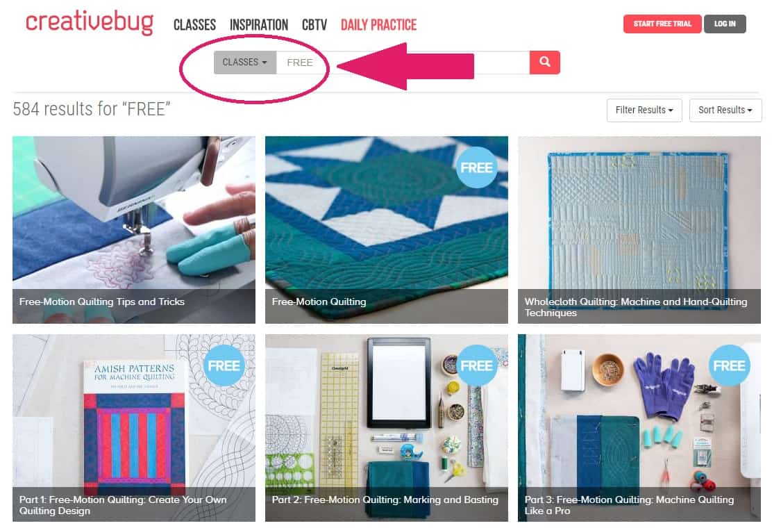Open the CLASSES menu in the header
Screen dimensions: 772x528
(x=194, y=24)
